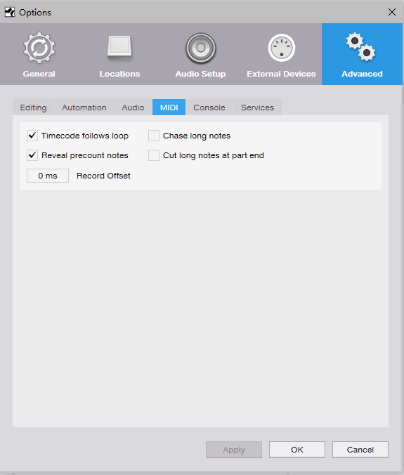Click the Studio One logo in title bar
This screenshot has width=404, height=475.
(10, 13)
